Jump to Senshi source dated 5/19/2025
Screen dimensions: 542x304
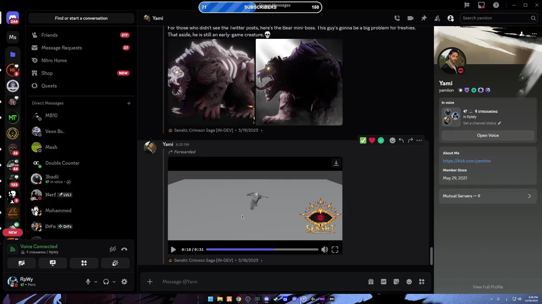tap(216, 130)
